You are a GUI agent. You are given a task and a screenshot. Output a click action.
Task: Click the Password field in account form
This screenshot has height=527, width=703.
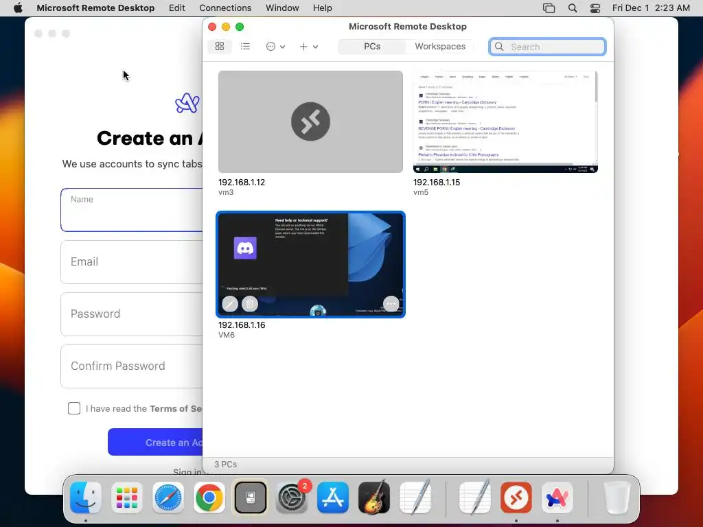point(132,314)
